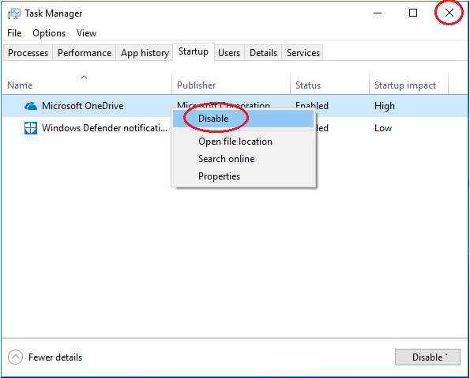Open the View menu
The image size is (470, 378).
[86, 33]
